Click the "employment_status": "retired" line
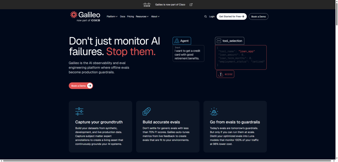 (241, 62)
